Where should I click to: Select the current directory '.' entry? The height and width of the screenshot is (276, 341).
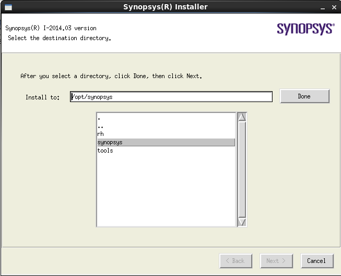pyautogui.click(x=166, y=118)
